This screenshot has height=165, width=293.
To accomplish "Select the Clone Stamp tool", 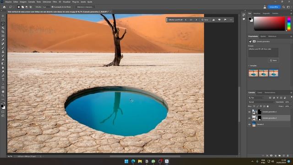I will point(3,52).
